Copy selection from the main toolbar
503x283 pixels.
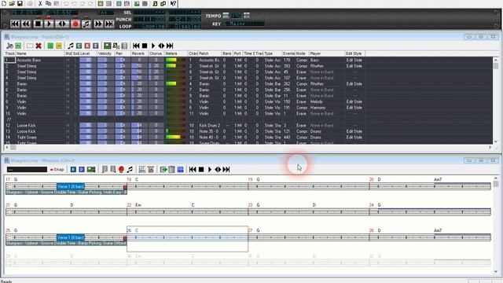tap(48, 3)
